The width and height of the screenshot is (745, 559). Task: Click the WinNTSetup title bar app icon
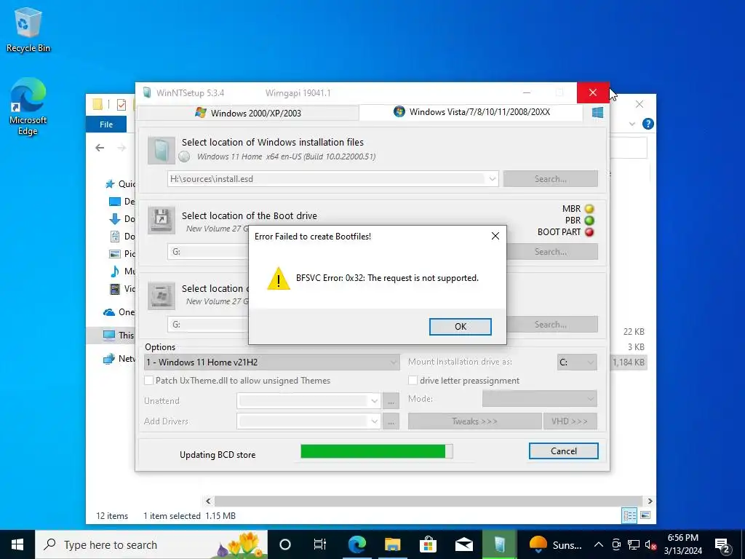click(x=147, y=92)
